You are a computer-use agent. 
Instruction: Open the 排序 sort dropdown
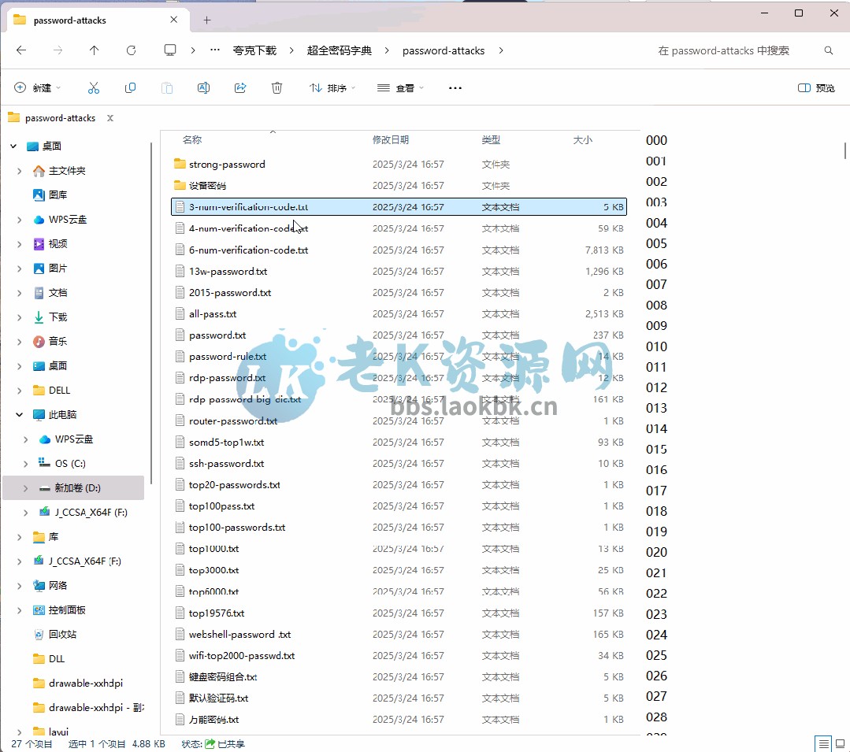point(332,87)
